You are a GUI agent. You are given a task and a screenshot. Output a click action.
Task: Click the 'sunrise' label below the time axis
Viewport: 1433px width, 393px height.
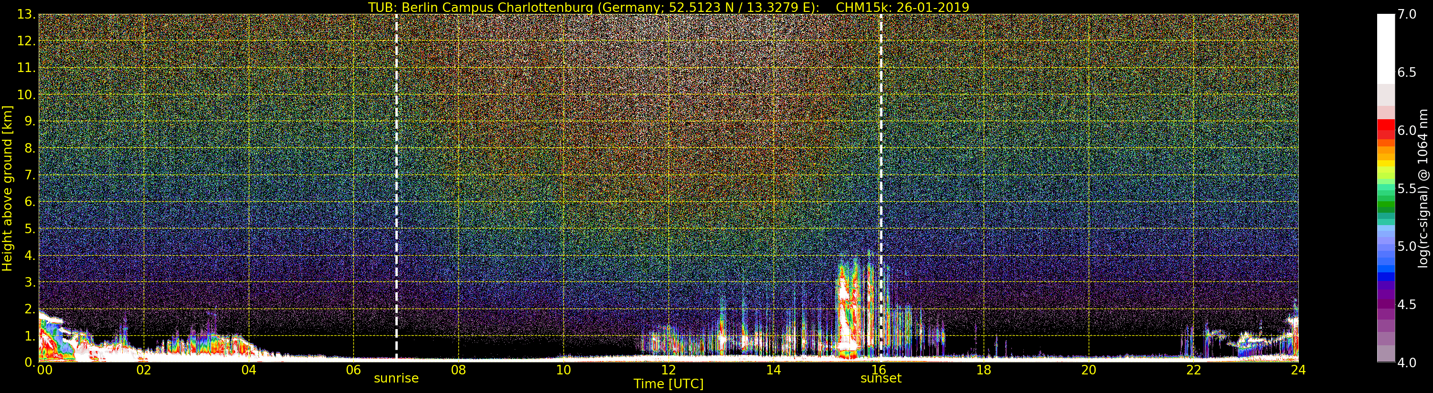point(396,379)
